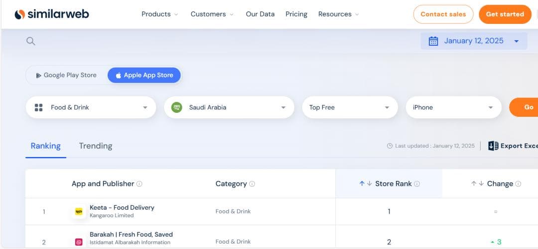Switch to Google Play Store
538x249 pixels.
click(x=66, y=75)
